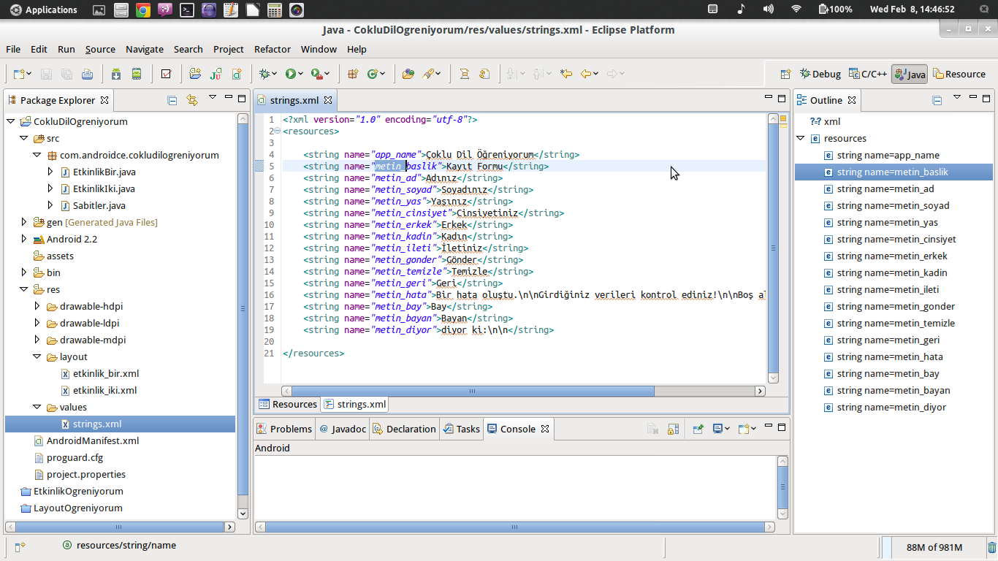Open the Android SDK Manager icon

(x=116, y=74)
